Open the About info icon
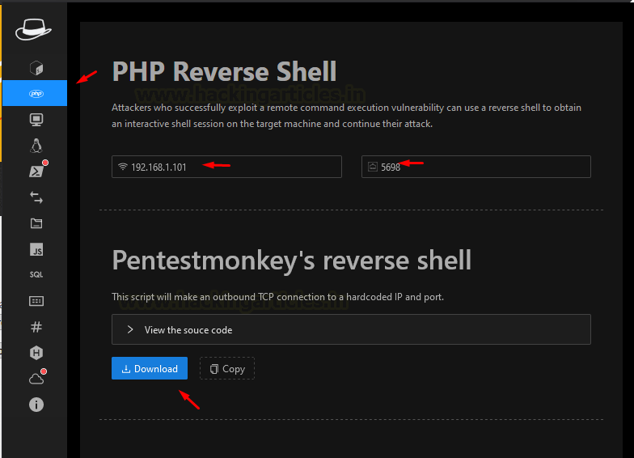Image resolution: width=634 pixels, height=458 pixels. point(36,405)
